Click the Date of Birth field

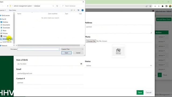(50, 64)
